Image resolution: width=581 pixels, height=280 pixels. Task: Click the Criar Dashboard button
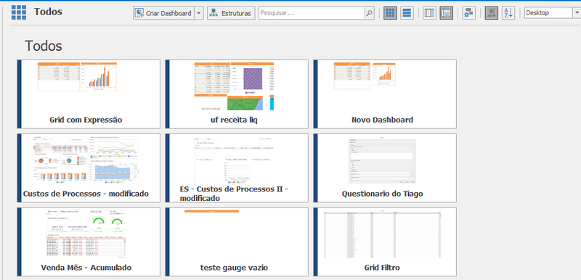pos(163,13)
